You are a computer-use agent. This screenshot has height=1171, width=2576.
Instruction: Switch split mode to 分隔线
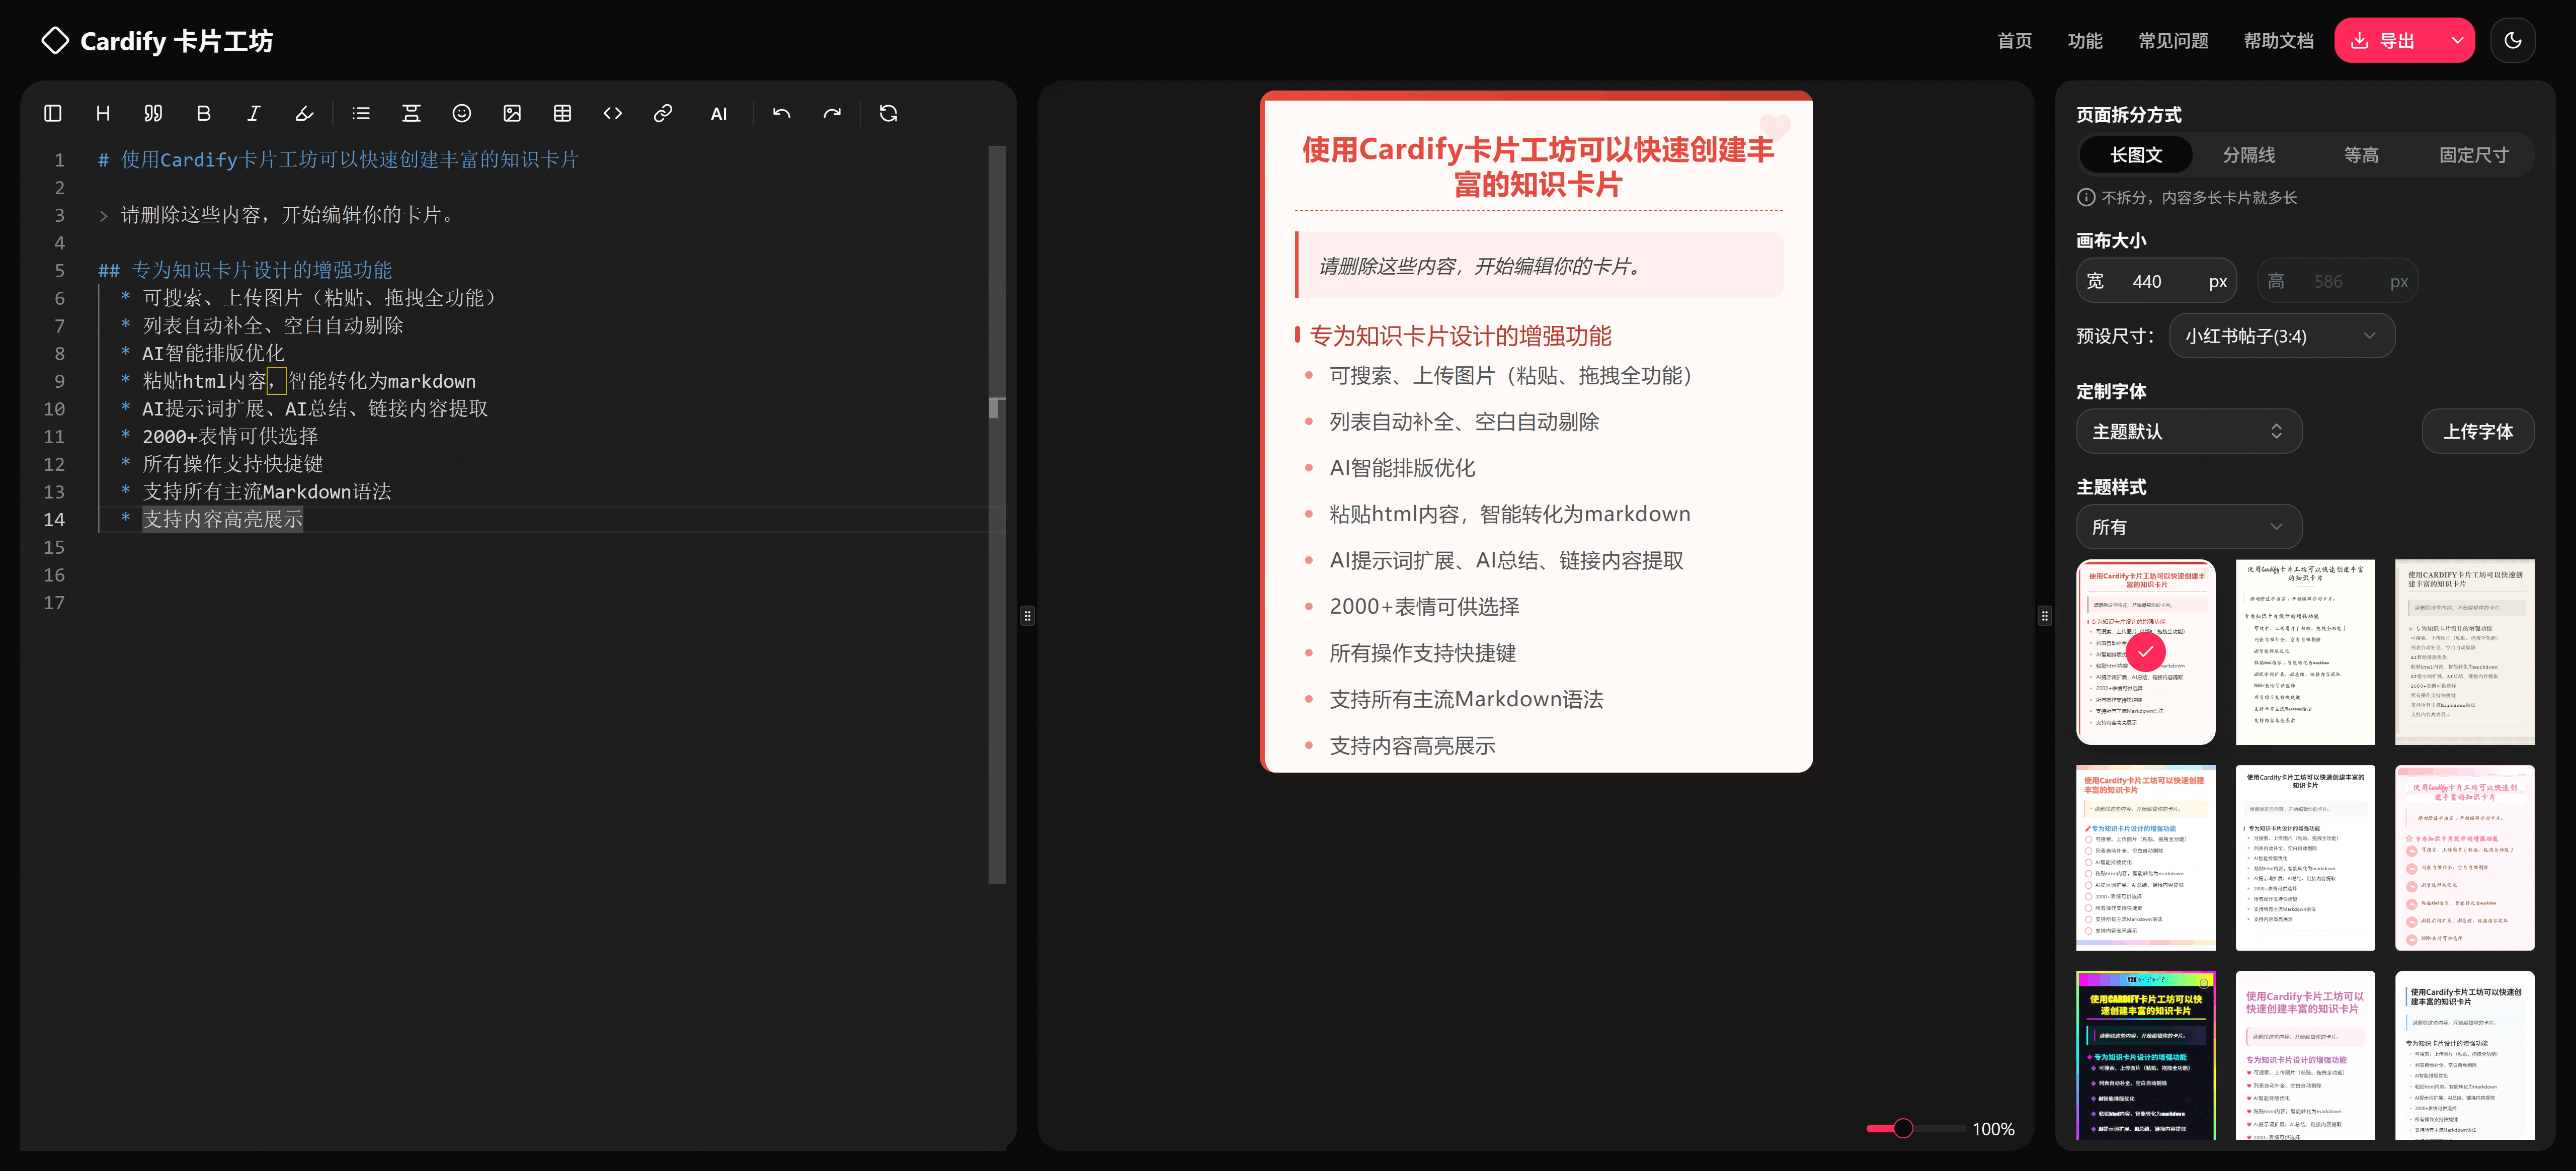[2248, 155]
